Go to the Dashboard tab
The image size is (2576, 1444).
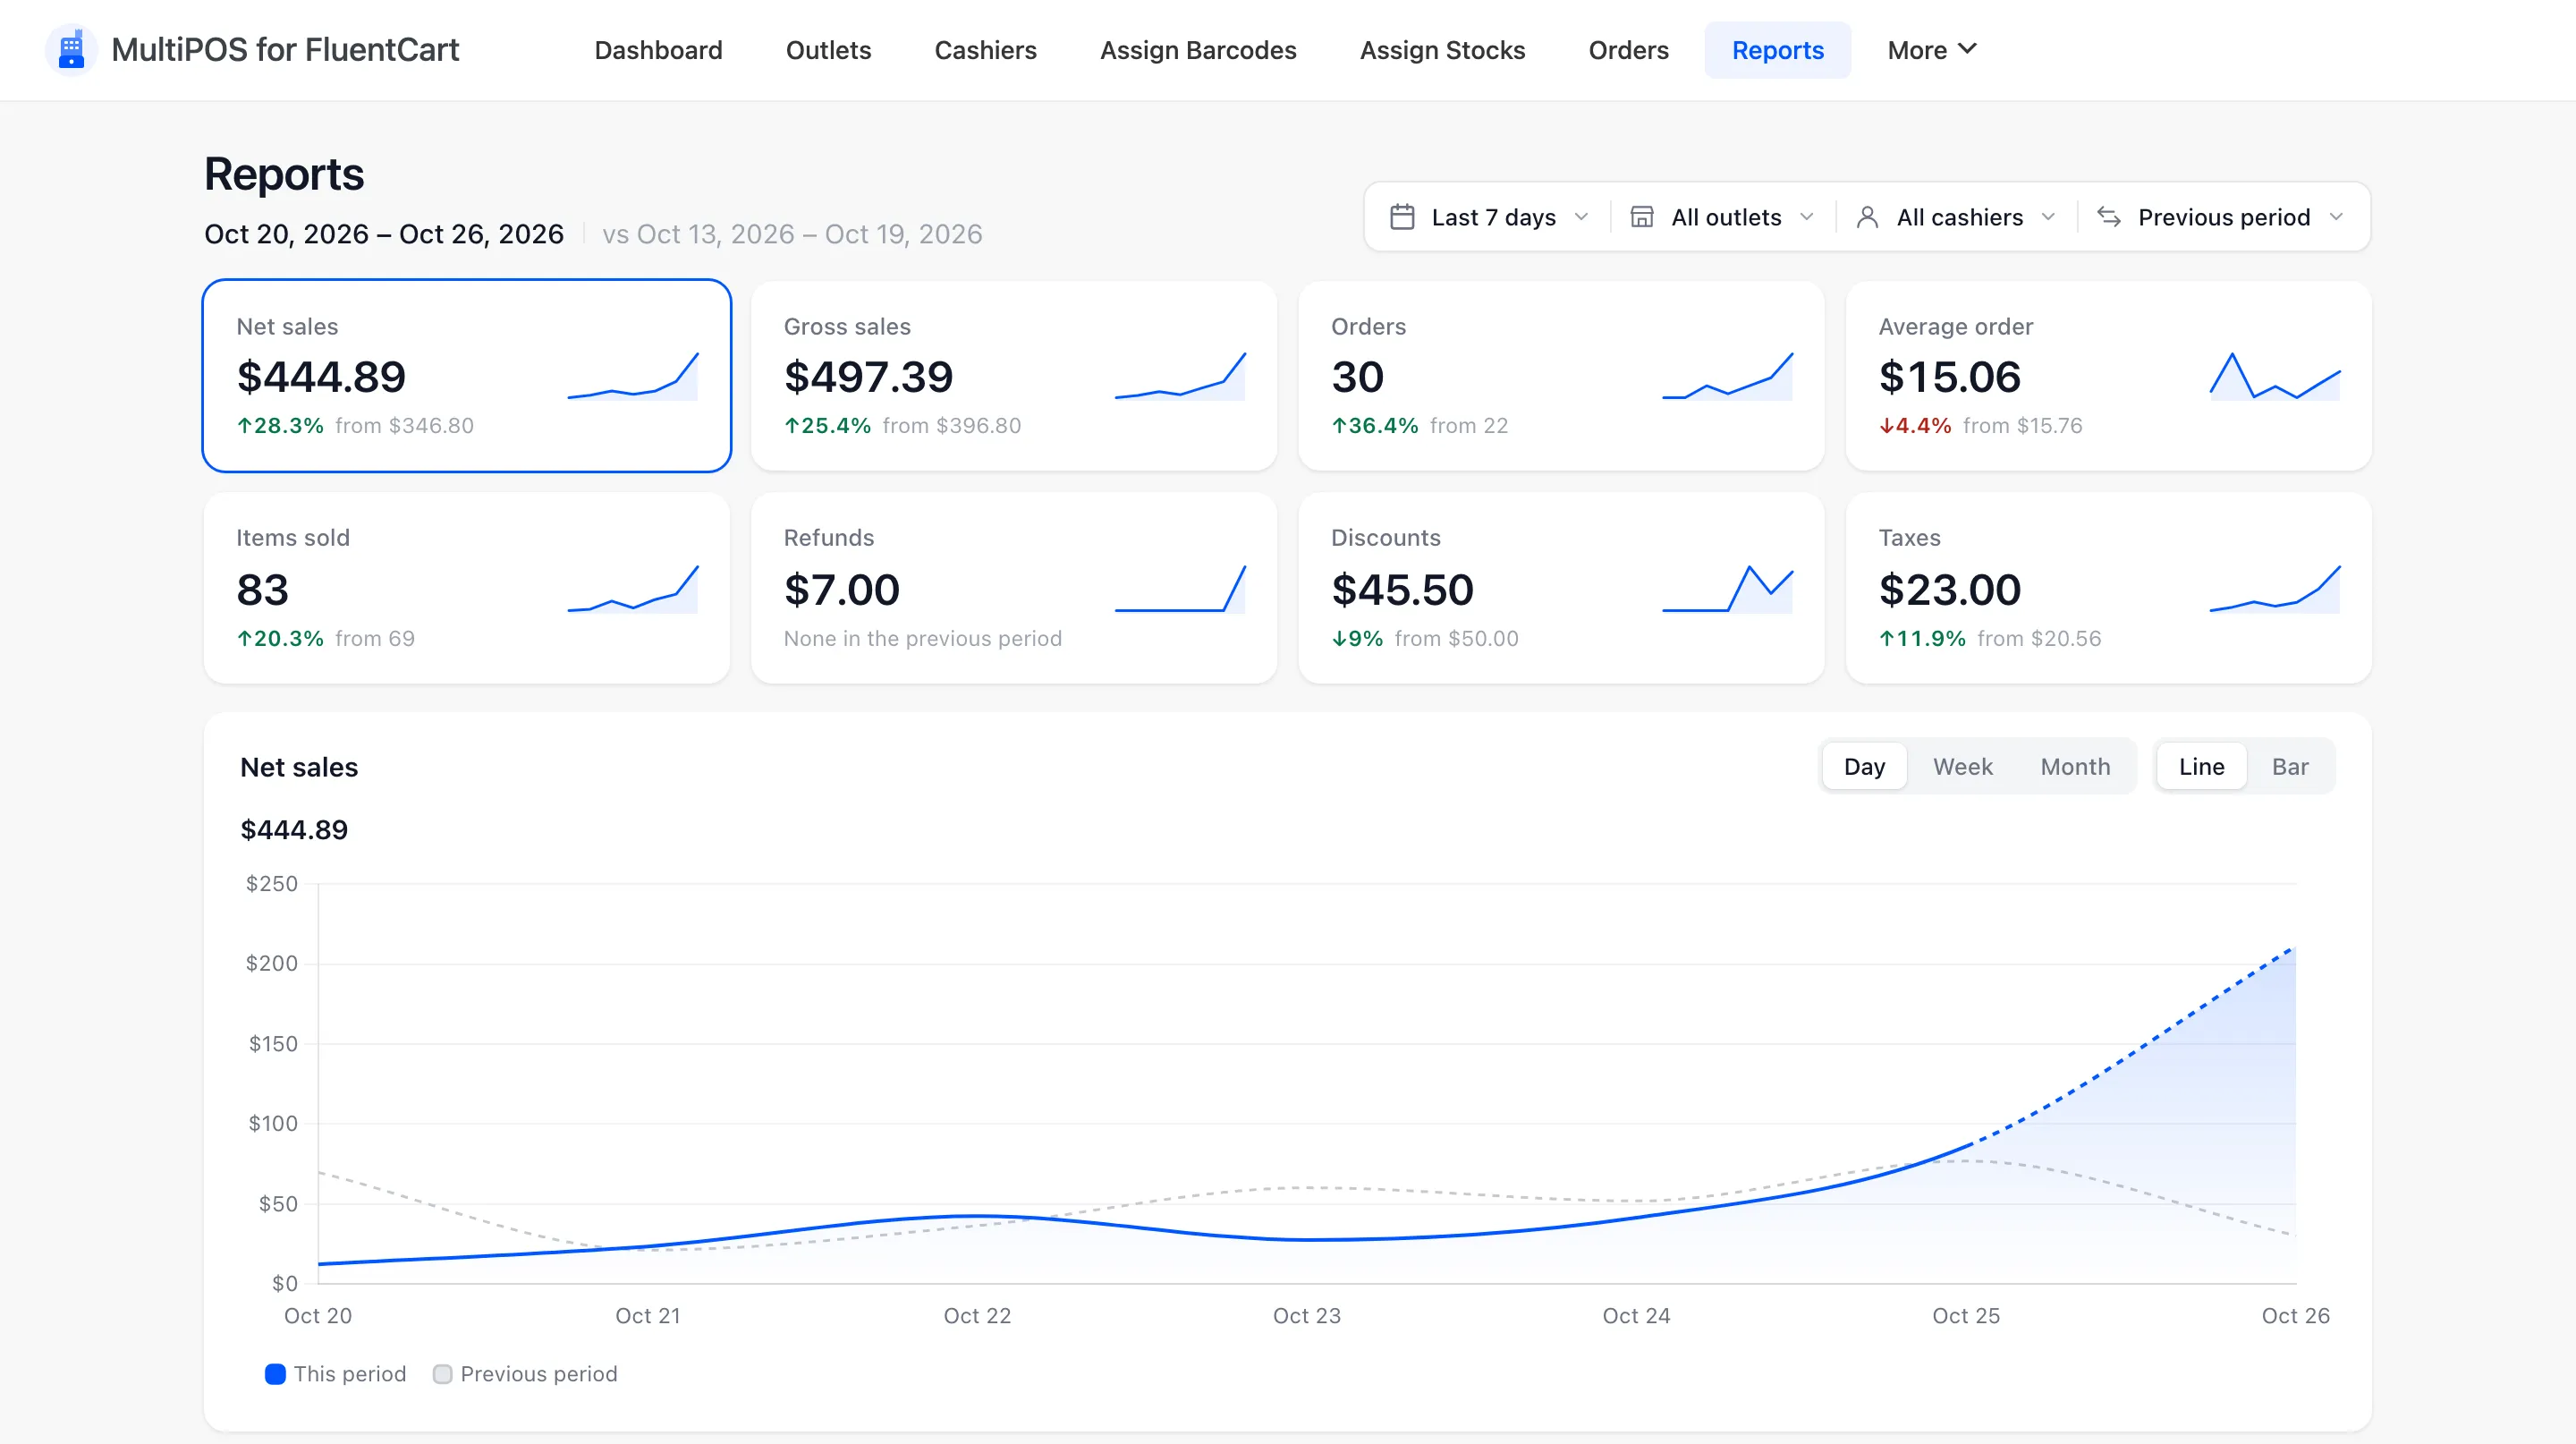click(658, 50)
